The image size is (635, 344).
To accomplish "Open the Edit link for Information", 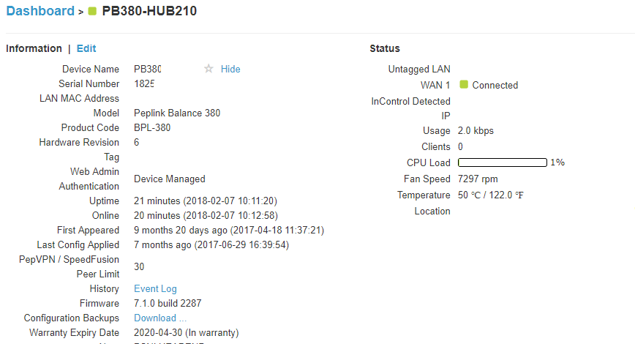I will 86,48.
